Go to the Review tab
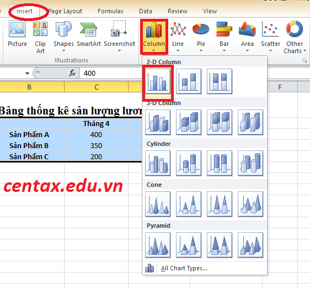 click(x=178, y=11)
